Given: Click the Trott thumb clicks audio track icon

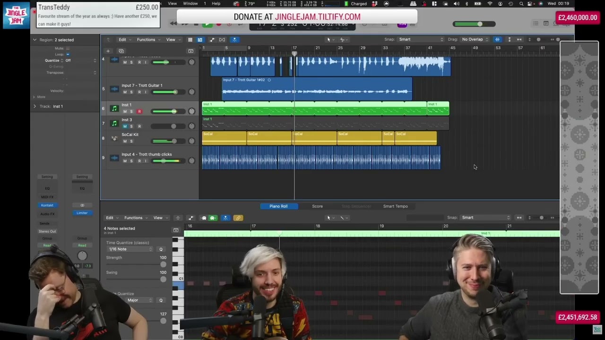Looking at the screenshot, I should point(114,158).
